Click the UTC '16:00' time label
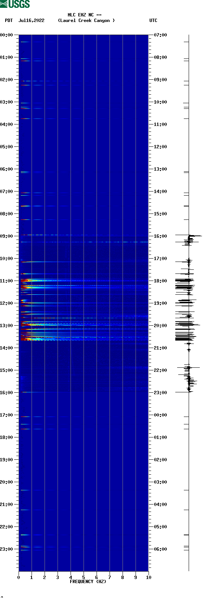205x601 pixels. [x=160, y=236]
